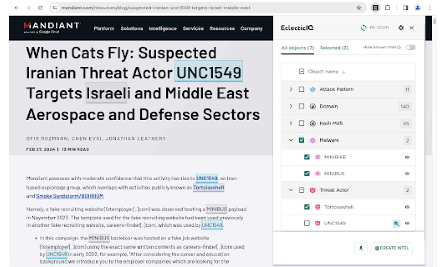Show MINIBIKE on page with eye icon
This screenshot has height=267, width=446.
click(x=407, y=157)
